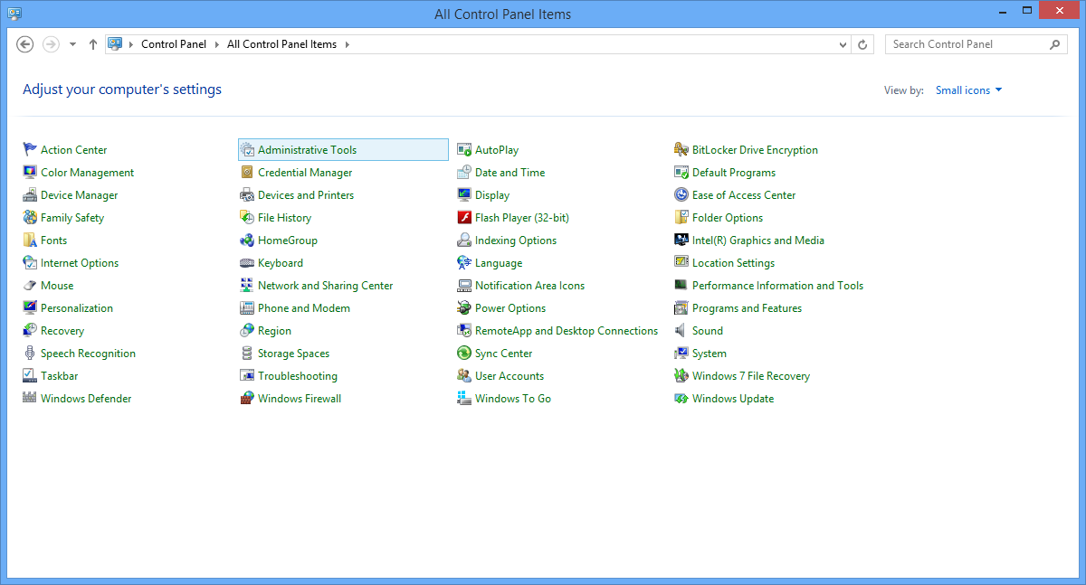Click the Keyboard icon
The width and height of the screenshot is (1086, 585).
coord(247,263)
